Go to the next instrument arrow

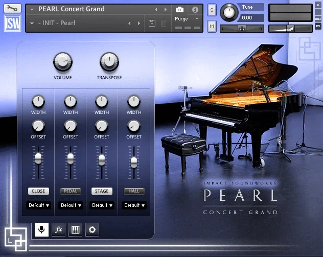point(165,10)
